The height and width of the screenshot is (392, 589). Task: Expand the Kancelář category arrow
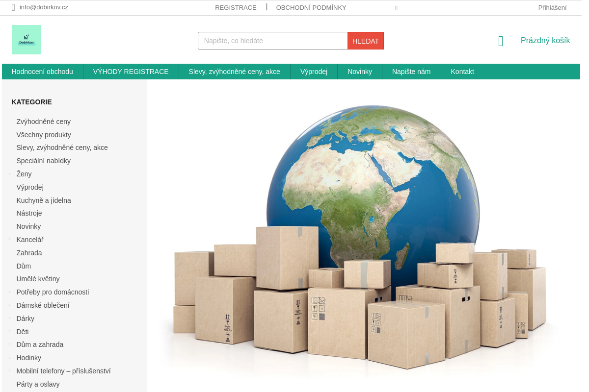(x=9, y=240)
